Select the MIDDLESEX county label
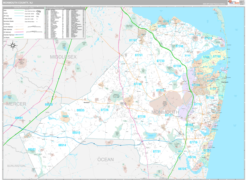The height and width of the screenshot is (180, 246). (64, 56)
